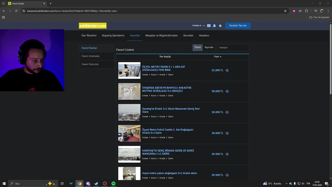Screen dimensions: 332x187
Task: Expand the Furkan A. account menu
Action: pyautogui.click(x=198, y=26)
